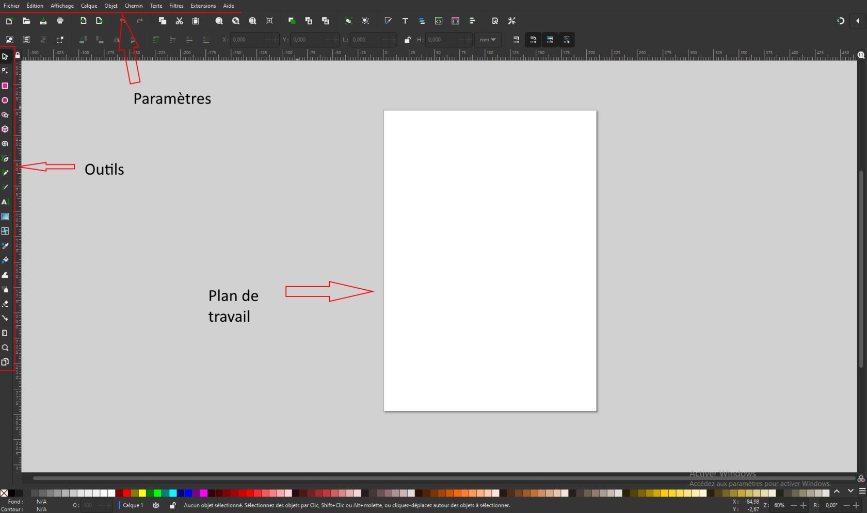Open the Affichage menu
Viewport: 867px width, 513px height.
click(62, 6)
